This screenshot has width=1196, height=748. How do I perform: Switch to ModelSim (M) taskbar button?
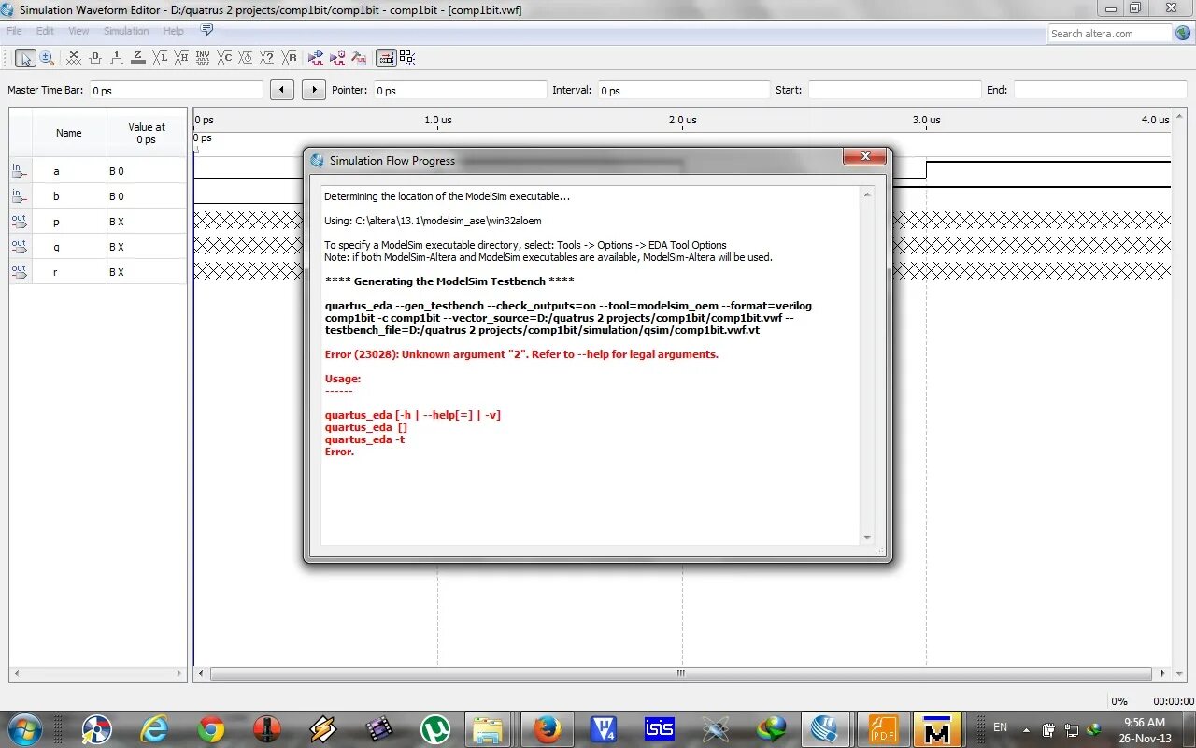click(x=937, y=729)
